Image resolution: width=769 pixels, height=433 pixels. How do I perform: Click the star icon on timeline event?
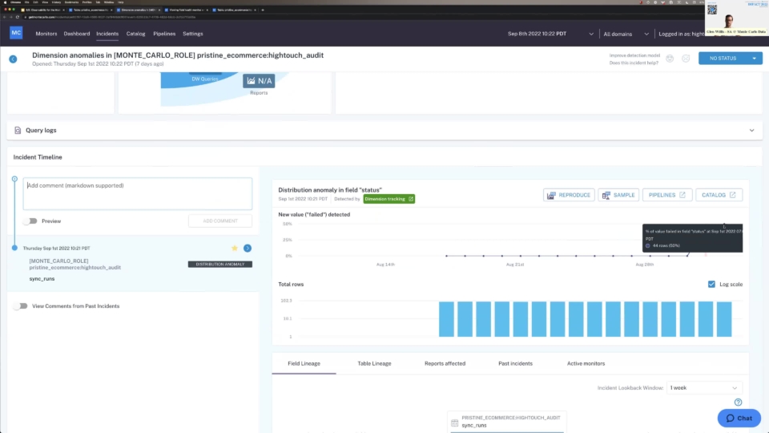pyautogui.click(x=235, y=249)
